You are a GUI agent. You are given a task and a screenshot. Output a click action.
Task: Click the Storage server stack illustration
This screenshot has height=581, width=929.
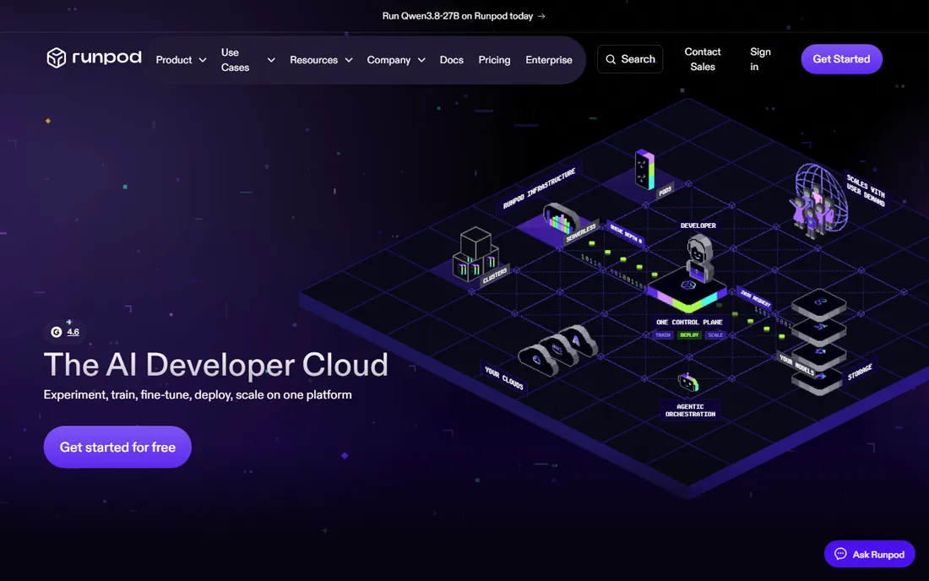tap(819, 341)
